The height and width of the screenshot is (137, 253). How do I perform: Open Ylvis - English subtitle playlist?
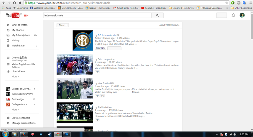24,64
